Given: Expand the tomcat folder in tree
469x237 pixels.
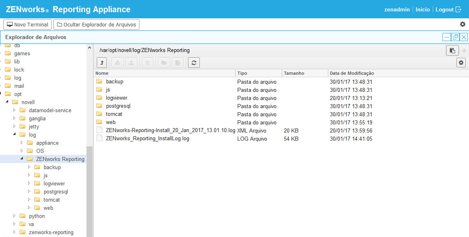Looking at the screenshot, I should [x=29, y=200].
